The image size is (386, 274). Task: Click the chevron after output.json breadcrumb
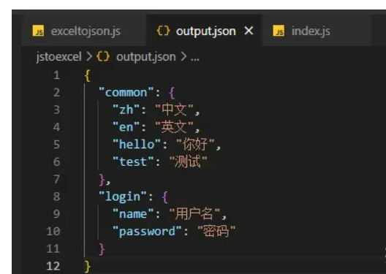(x=183, y=57)
